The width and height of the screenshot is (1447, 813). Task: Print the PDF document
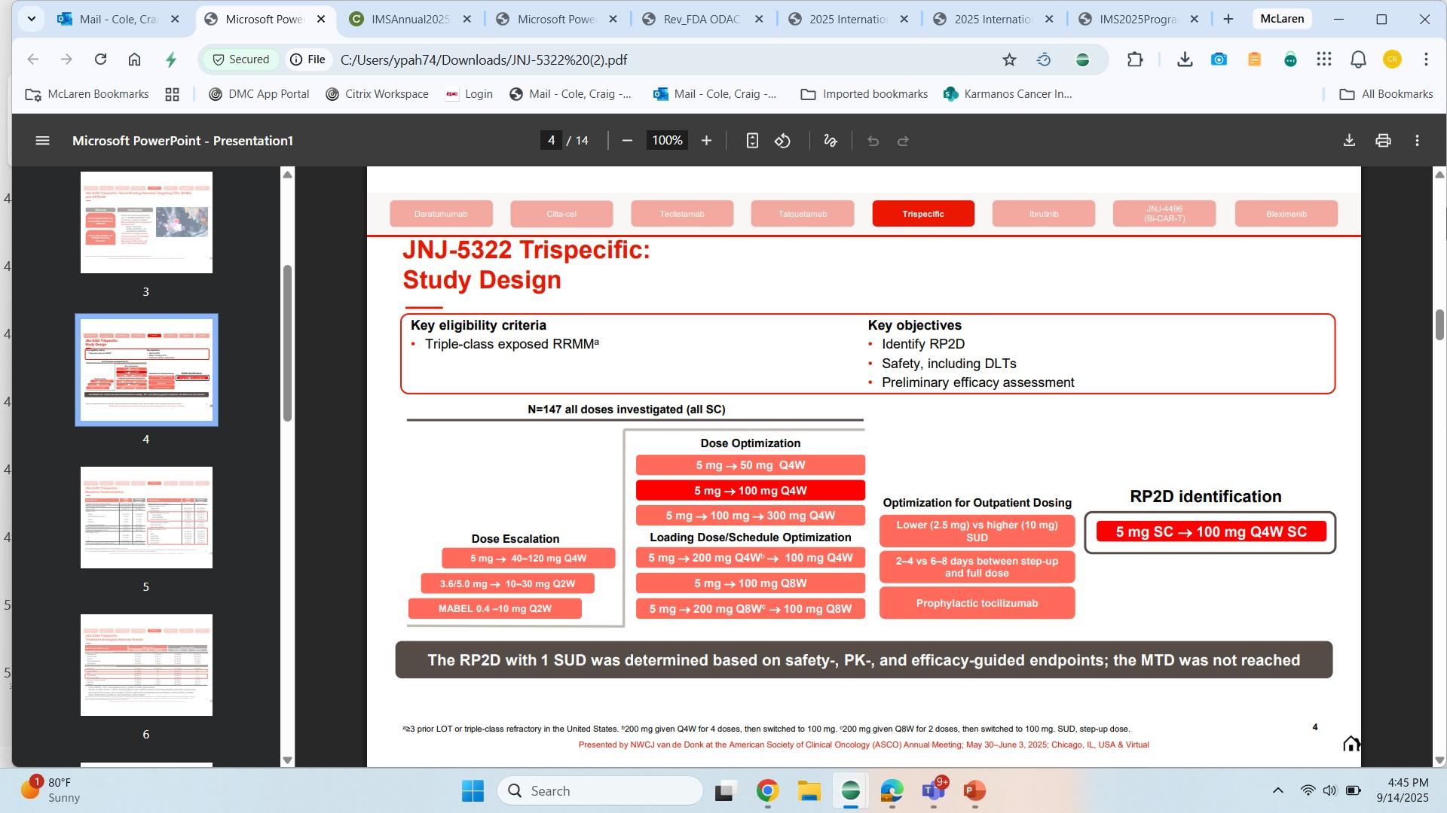[1383, 141]
